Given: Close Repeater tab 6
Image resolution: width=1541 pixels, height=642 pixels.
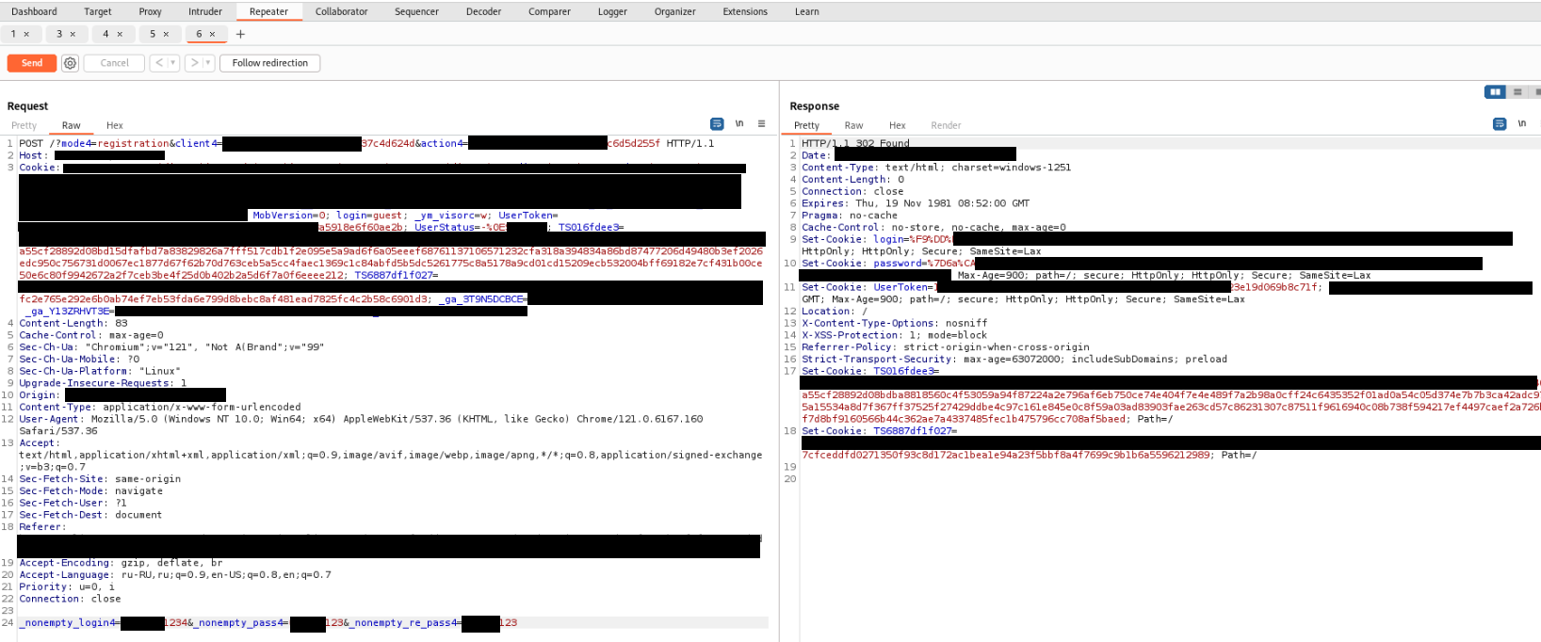Looking at the screenshot, I should [212, 34].
